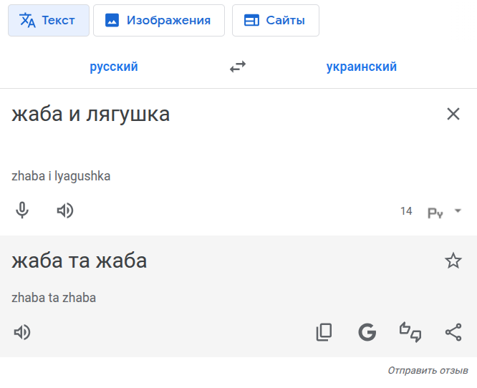
Task: Clear the source text with X
Action: tap(453, 114)
